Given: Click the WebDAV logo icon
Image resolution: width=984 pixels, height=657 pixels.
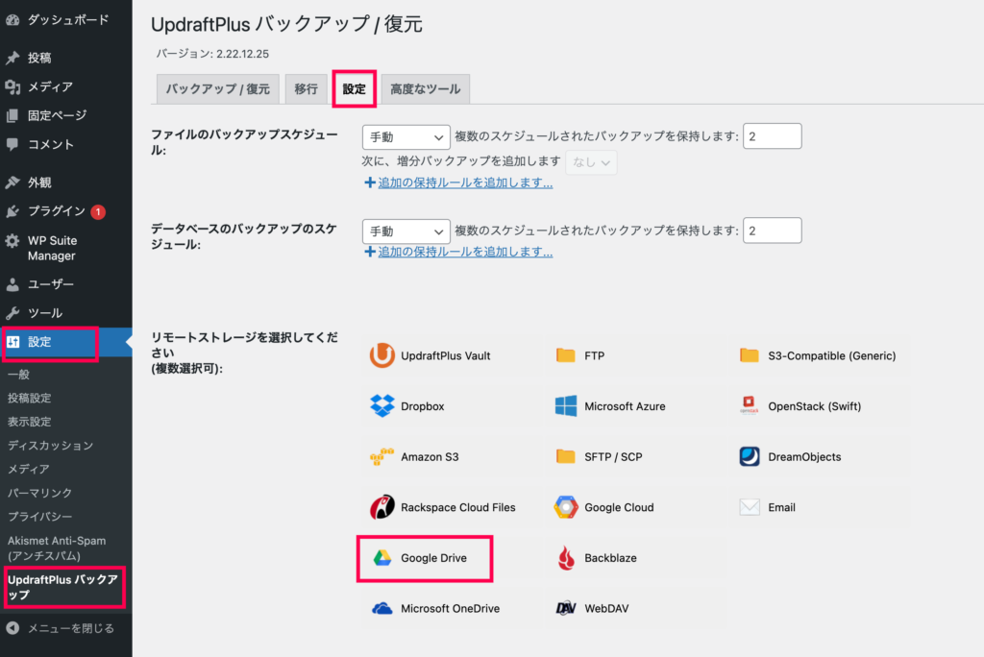Looking at the screenshot, I should pyautogui.click(x=565, y=608).
